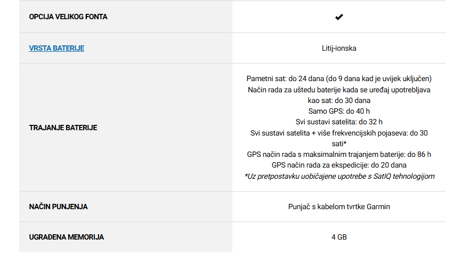The image size is (462, 262).
Task: Click the battery saver mode line
Action: (339, 90)
